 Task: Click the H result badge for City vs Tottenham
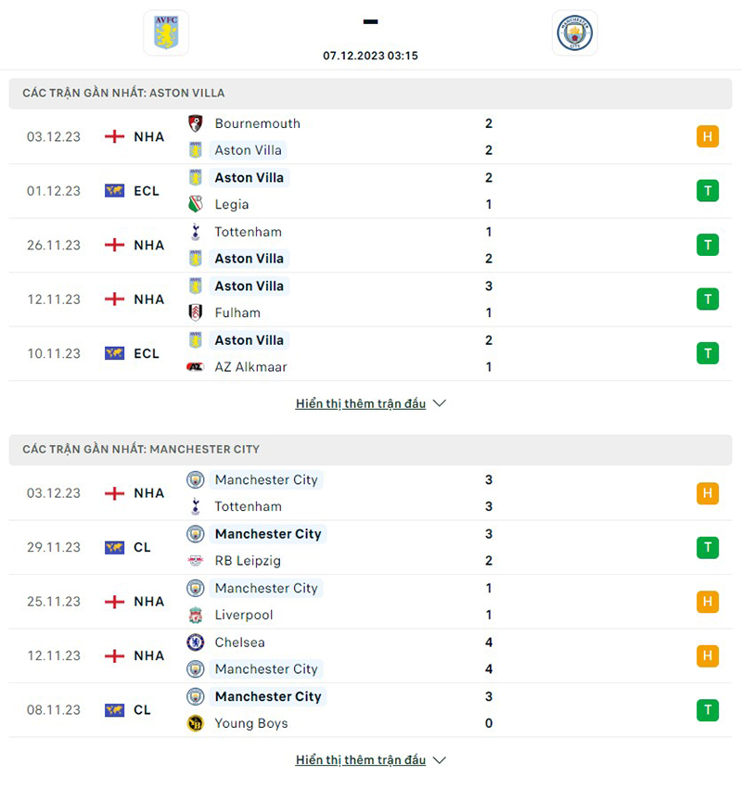pyautogui.click(x=708, y=493)
